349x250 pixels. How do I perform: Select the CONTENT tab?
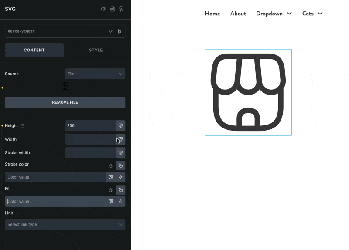pos(34,50)
